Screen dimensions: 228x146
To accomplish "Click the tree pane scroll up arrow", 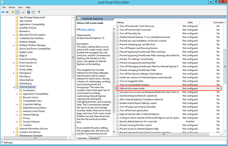I will coord(73,17).
